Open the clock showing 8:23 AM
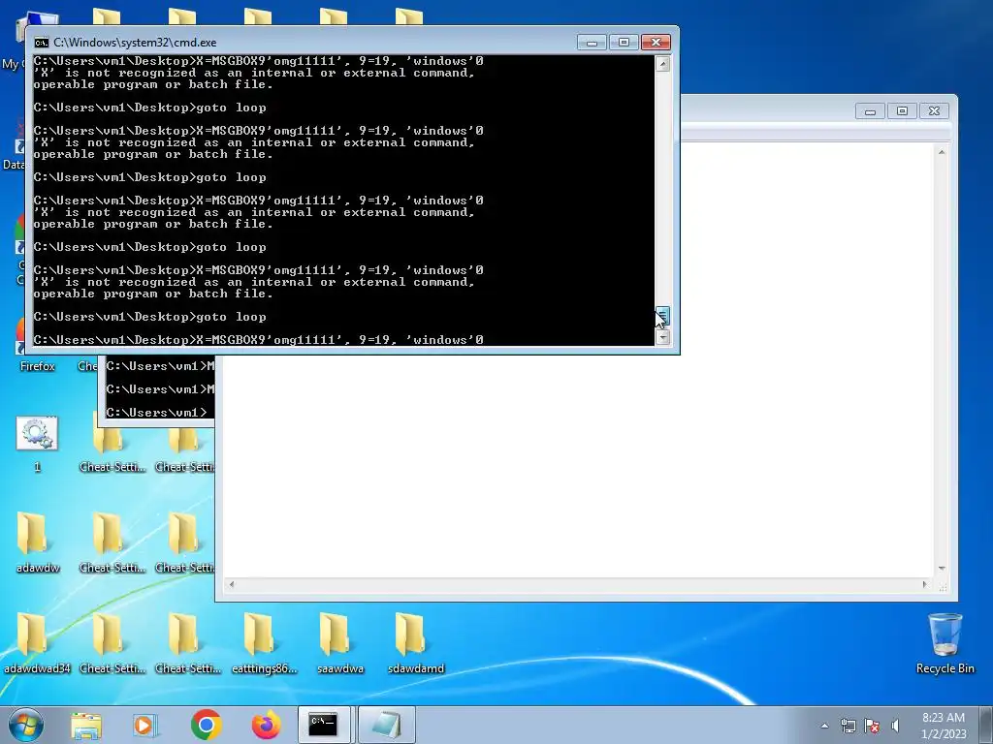This screenshot has height=744, width=993. (944, 726)
